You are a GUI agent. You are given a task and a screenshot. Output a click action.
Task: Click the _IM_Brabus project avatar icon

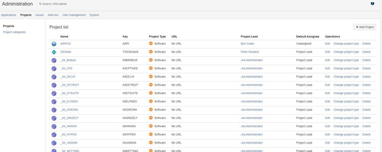pos(54,61)
